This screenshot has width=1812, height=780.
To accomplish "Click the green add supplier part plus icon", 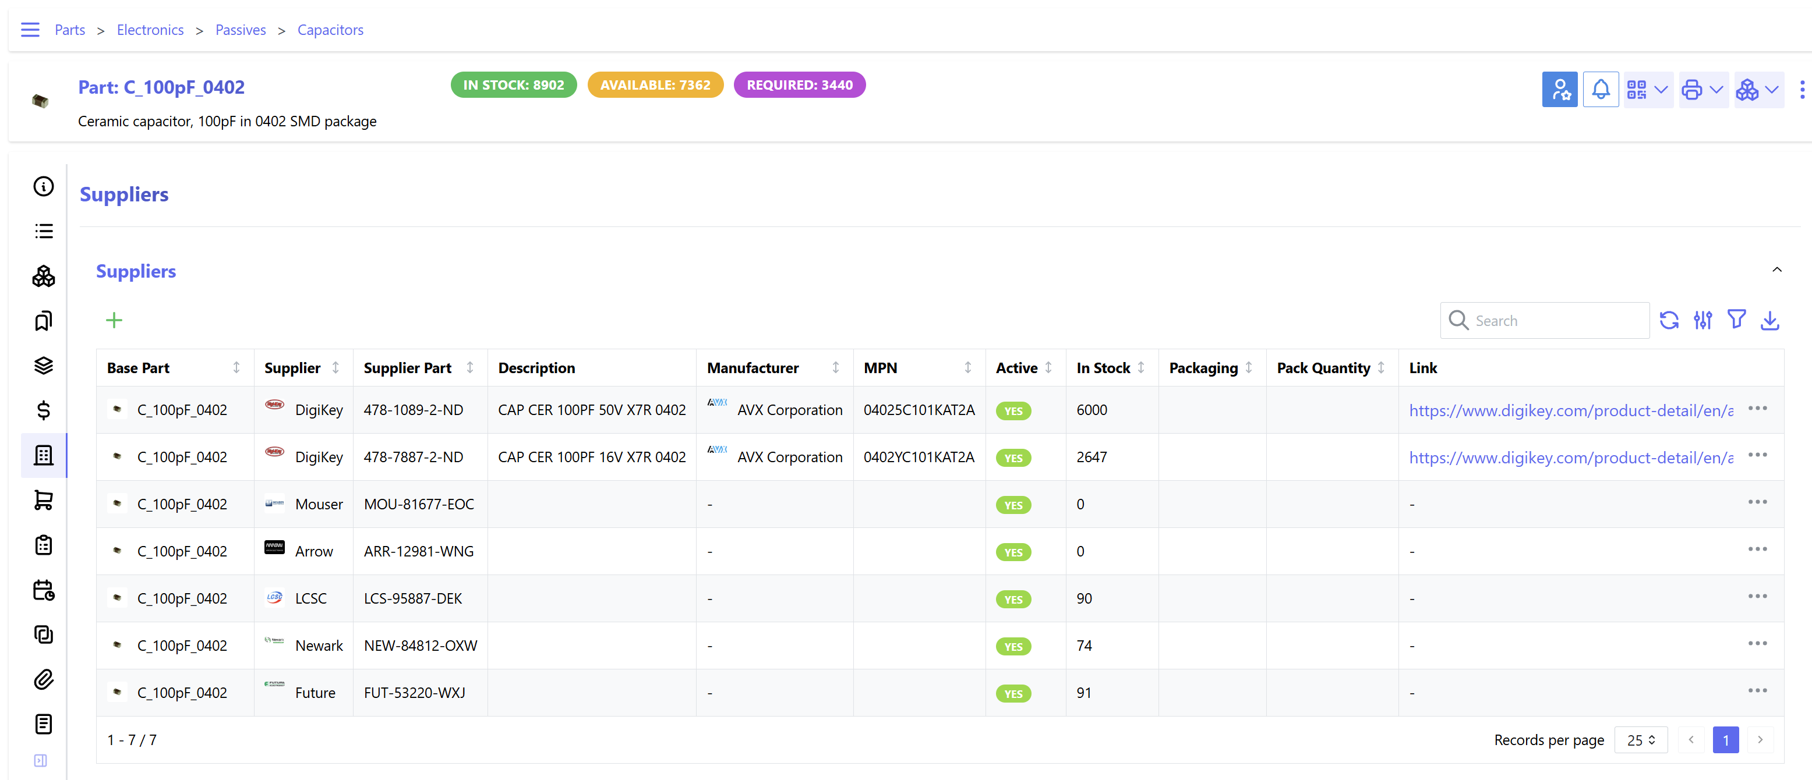I will point(114,320).
